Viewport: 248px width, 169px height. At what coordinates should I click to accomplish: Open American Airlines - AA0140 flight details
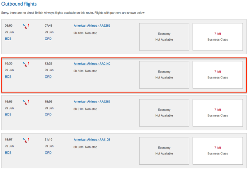click(92, 64)
